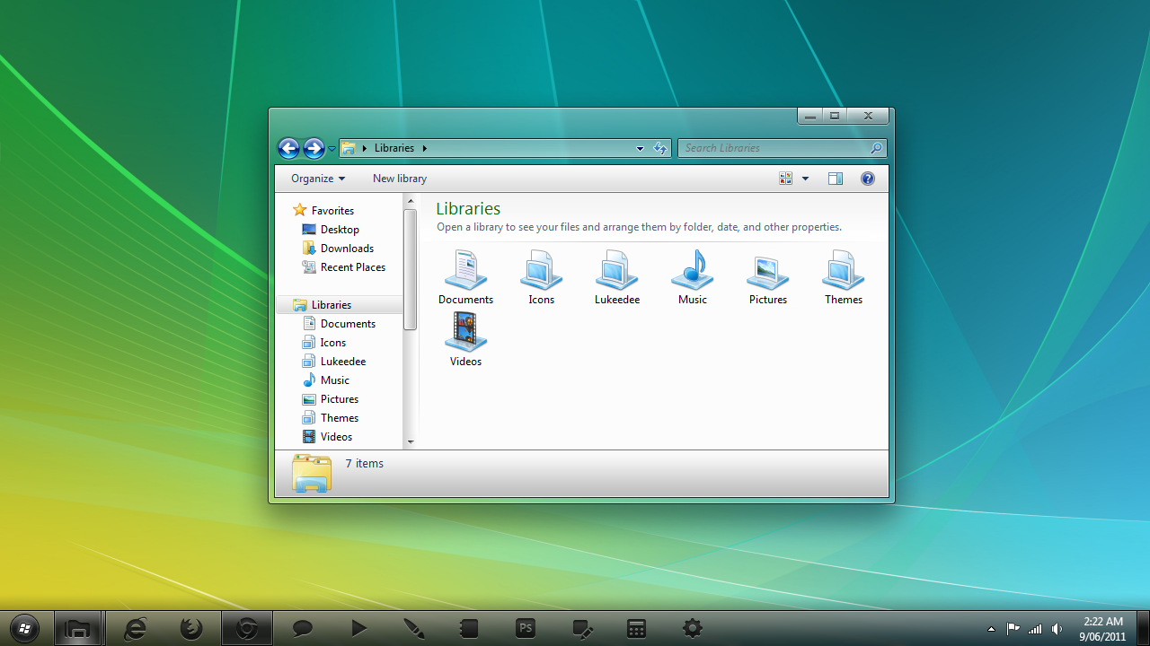The height and width of the screenshot is (646, 1150).
Task: Click the navigation pane scrollbar thumb
Action: point(411,269)
